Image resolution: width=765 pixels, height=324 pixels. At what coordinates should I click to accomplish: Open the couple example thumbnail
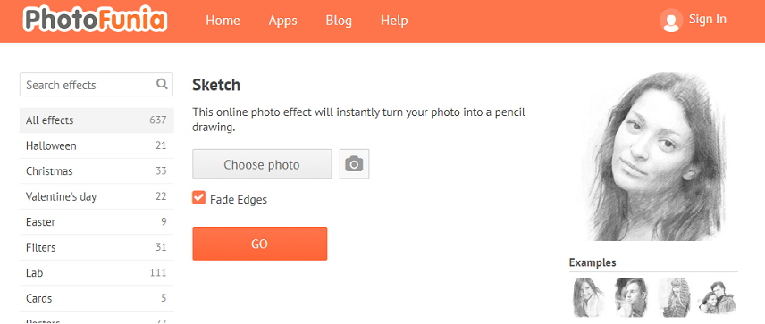point(717,296)
